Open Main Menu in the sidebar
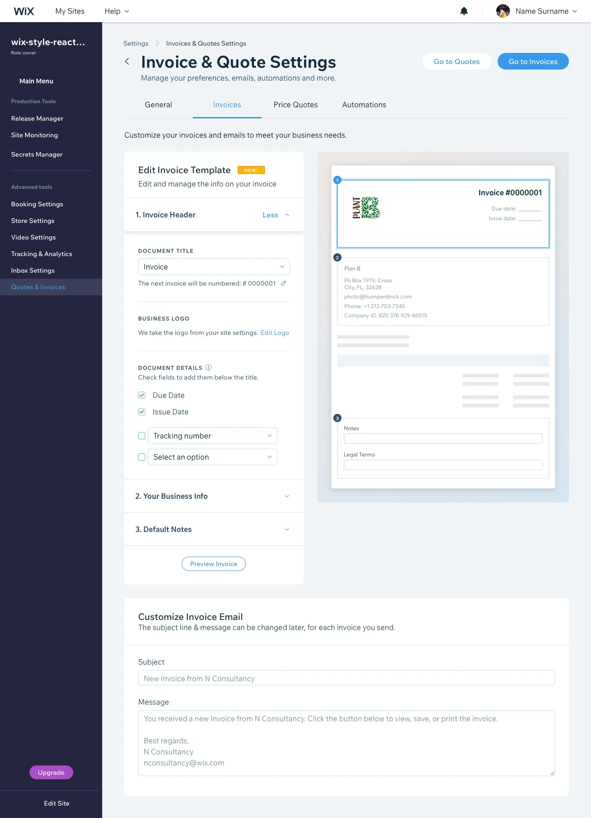The height and width of the screenshot is (818, 591). coord(36,81)
